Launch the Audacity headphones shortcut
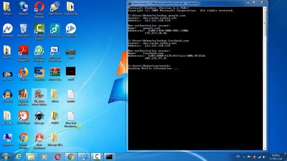Image resolution: width=287 pixels, height=161 pixels. 8,96
